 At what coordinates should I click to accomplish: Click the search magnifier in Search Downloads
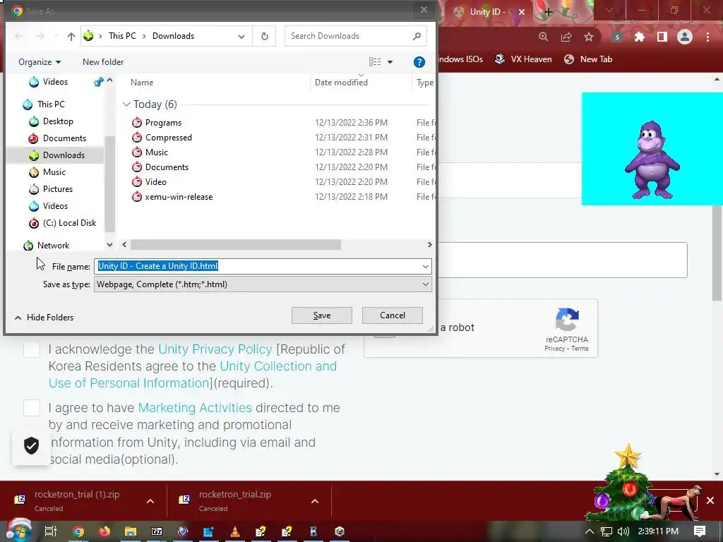tap(417, 36)
